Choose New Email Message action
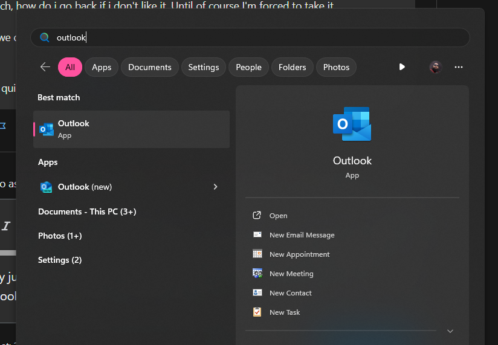 [x=302, y=235]
